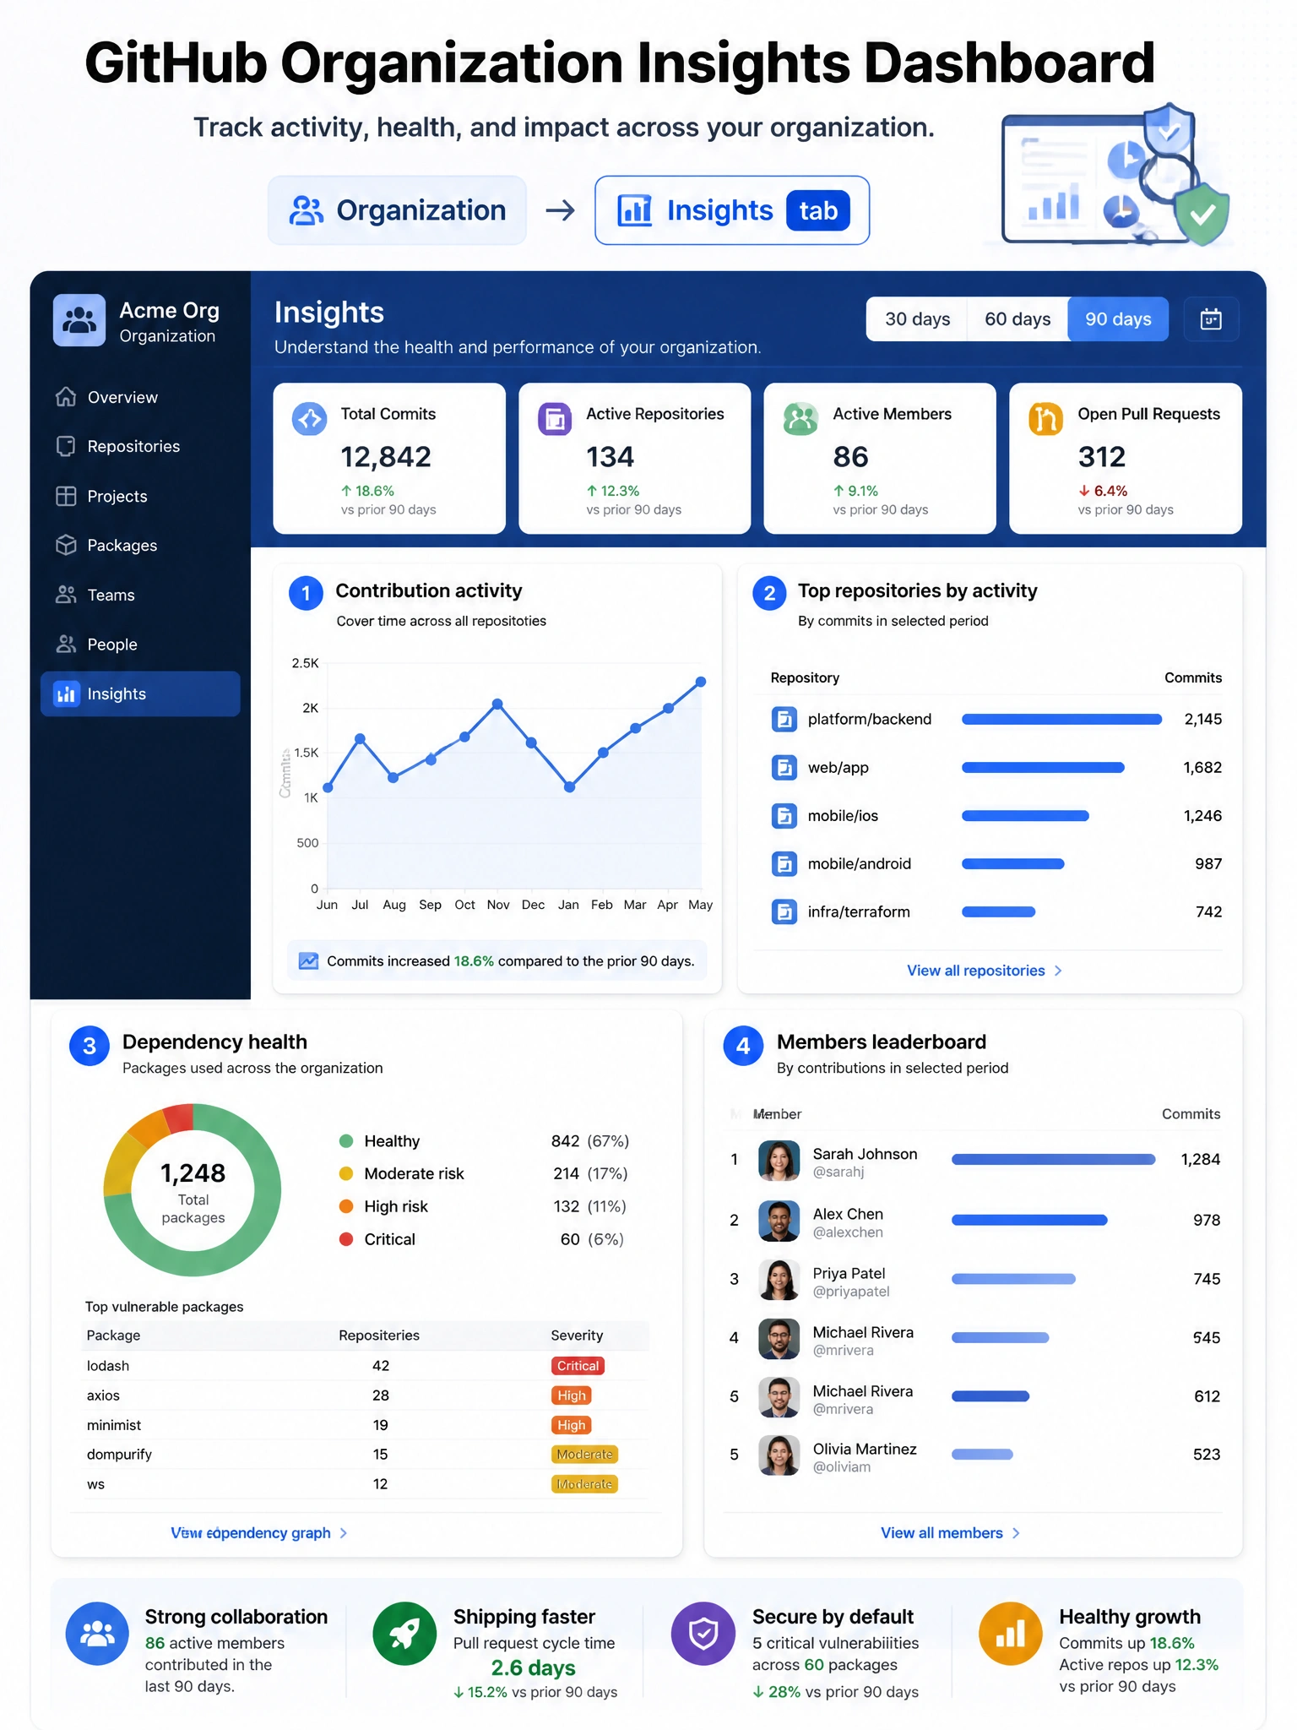Click the Healthy growth bar chart icon

pyautogui.click(x=1011, y=1634)
